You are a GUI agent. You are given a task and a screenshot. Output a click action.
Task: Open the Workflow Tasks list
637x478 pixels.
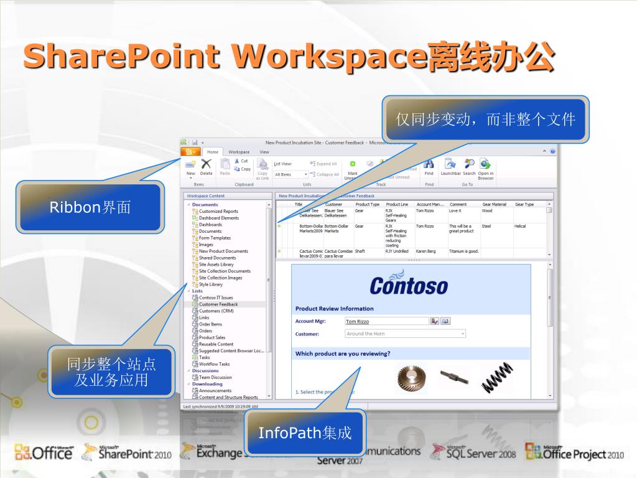tap(214, 364)
